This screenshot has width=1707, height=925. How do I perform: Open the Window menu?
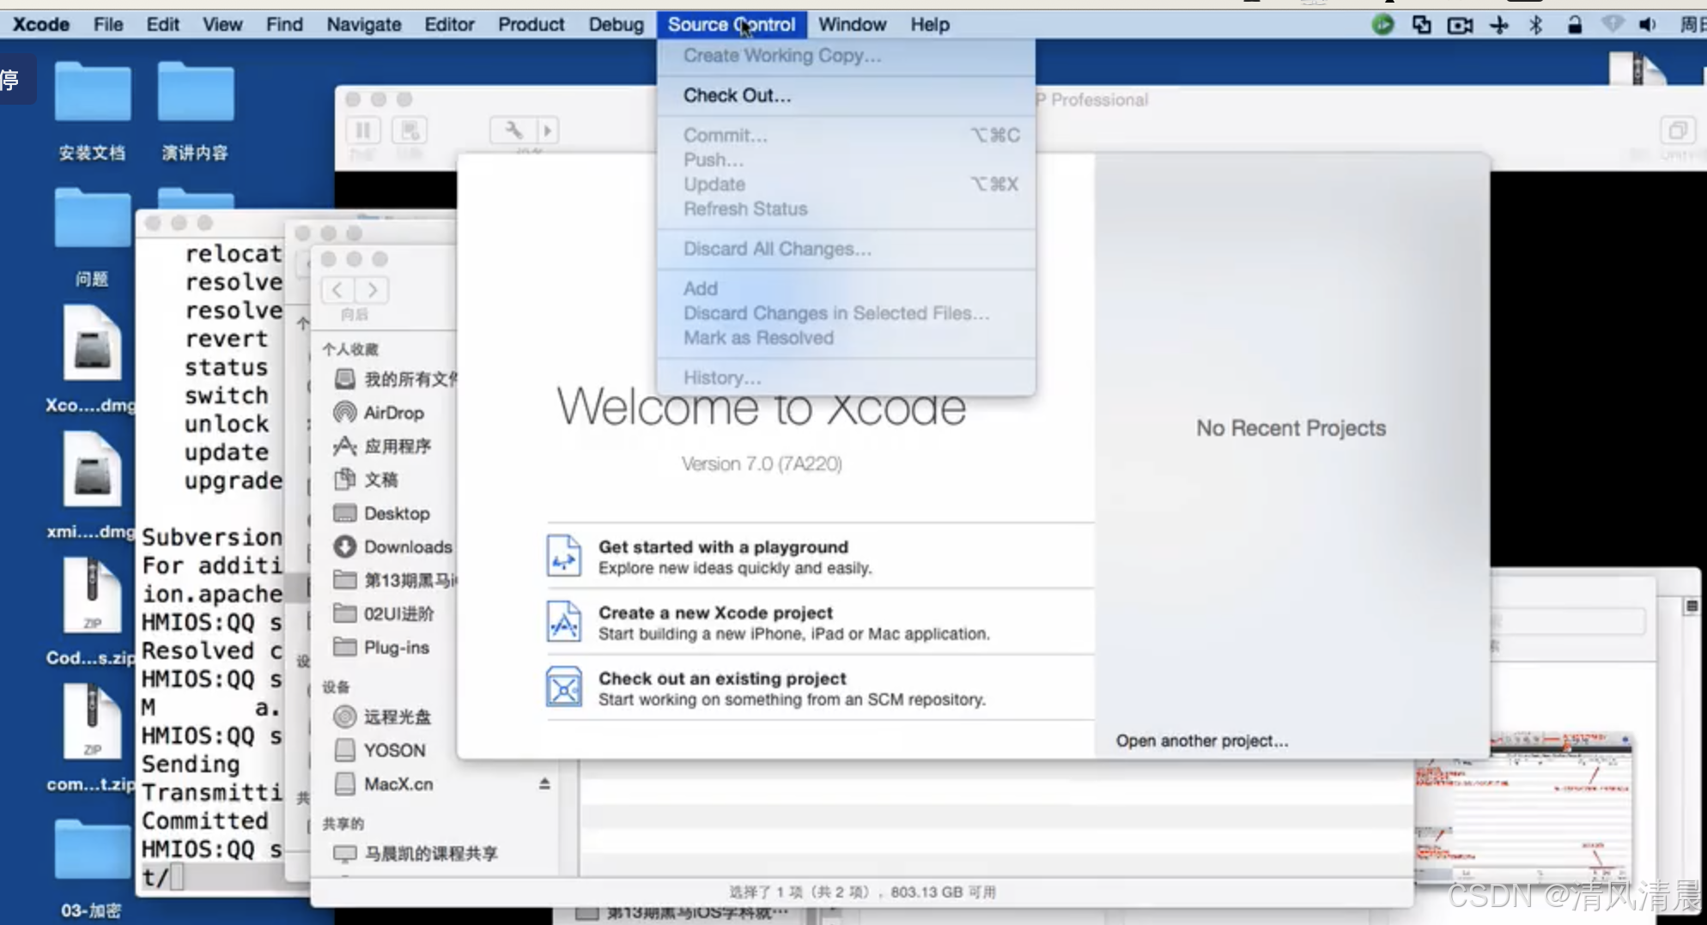coord(852,24)
